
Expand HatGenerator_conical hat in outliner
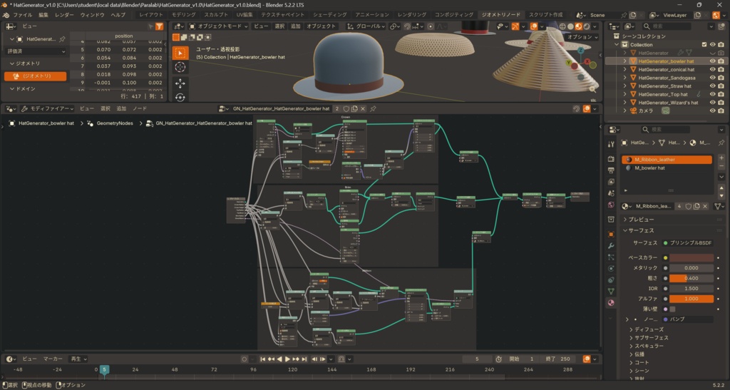tap(624, 69)
